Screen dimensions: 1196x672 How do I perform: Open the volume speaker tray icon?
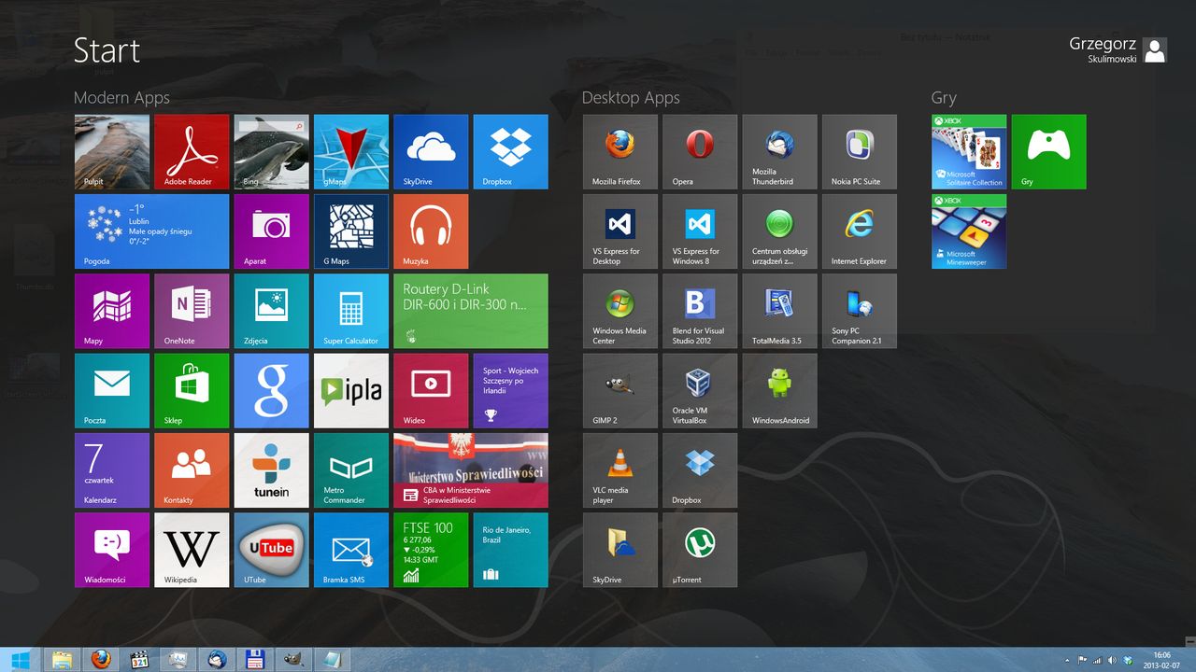(1112, 660)
